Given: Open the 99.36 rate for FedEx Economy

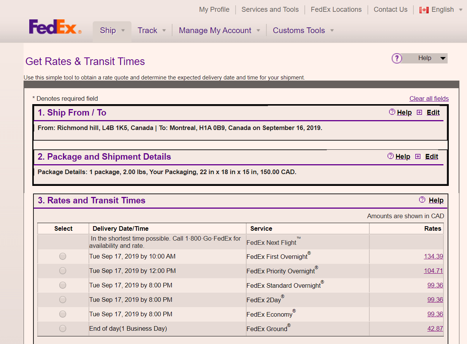Looking at the screenshot, I should [435, 314].
